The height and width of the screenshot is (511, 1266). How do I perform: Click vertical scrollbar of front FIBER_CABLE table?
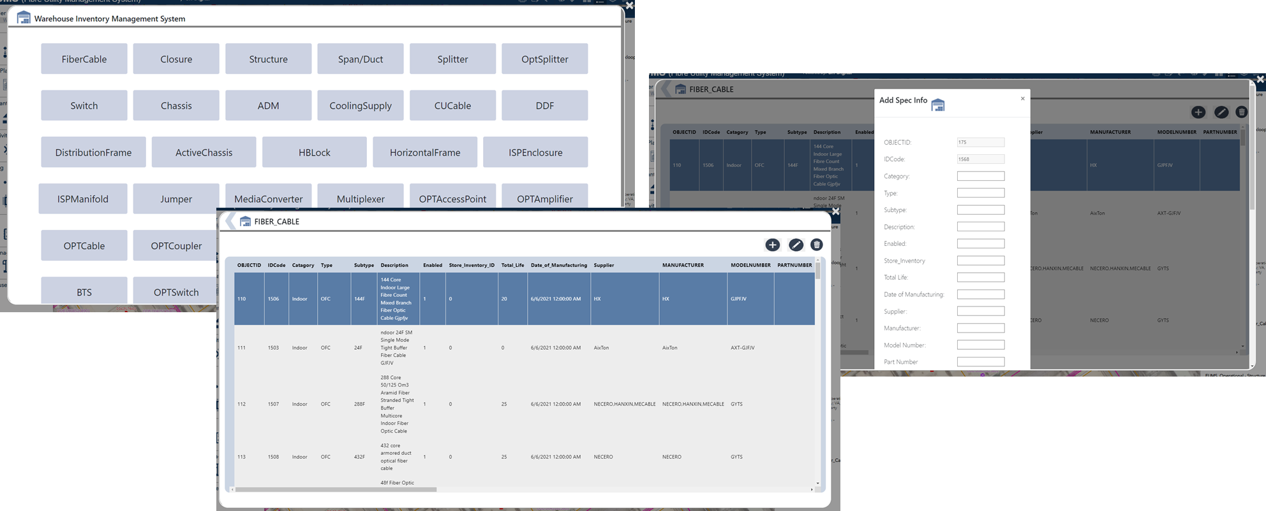(817, 271)
